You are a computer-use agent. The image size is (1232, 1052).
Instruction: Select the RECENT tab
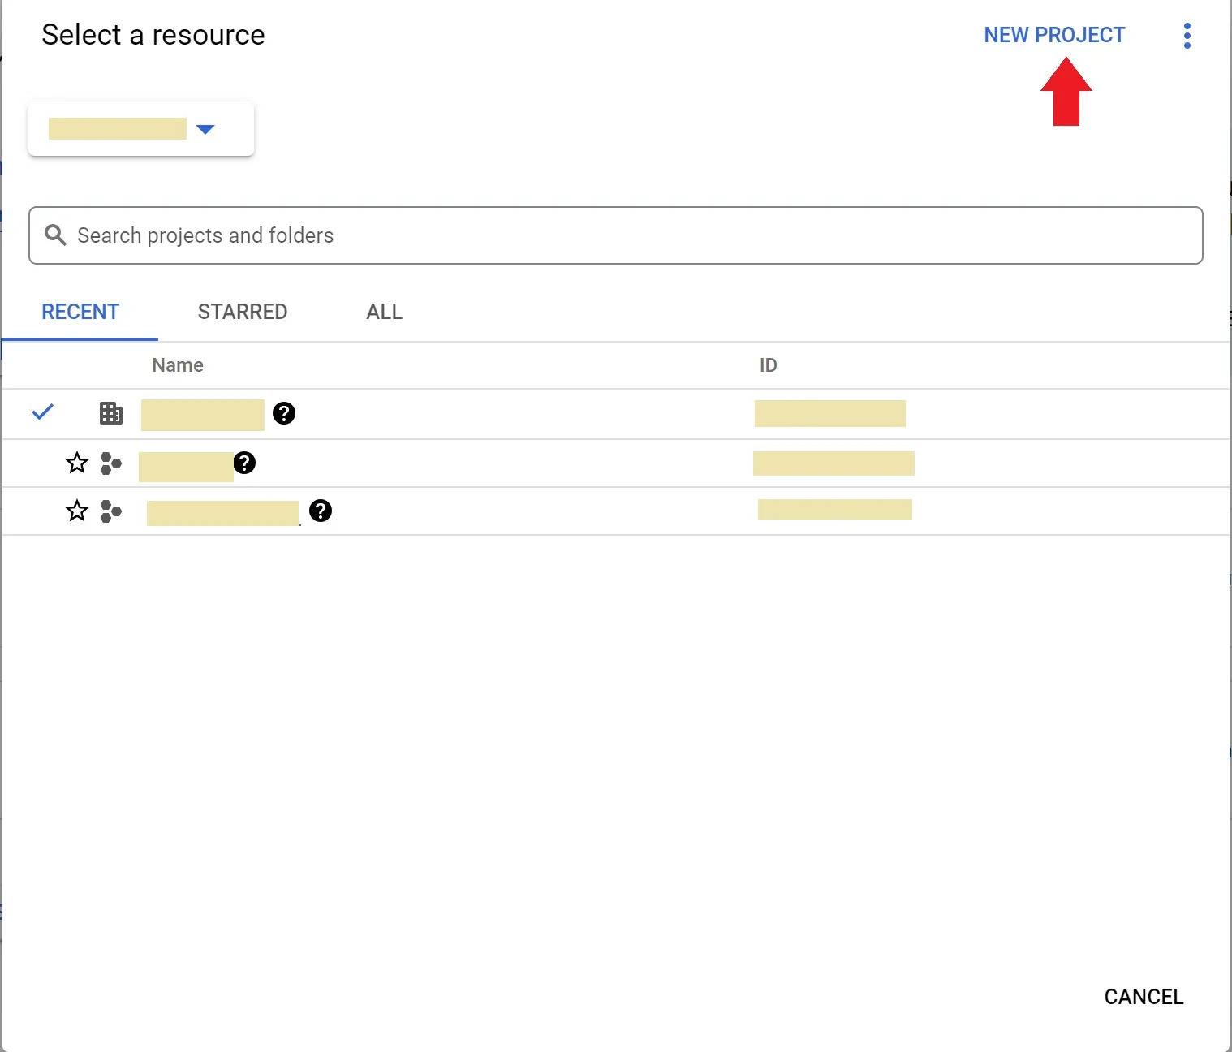pos(80,312)
